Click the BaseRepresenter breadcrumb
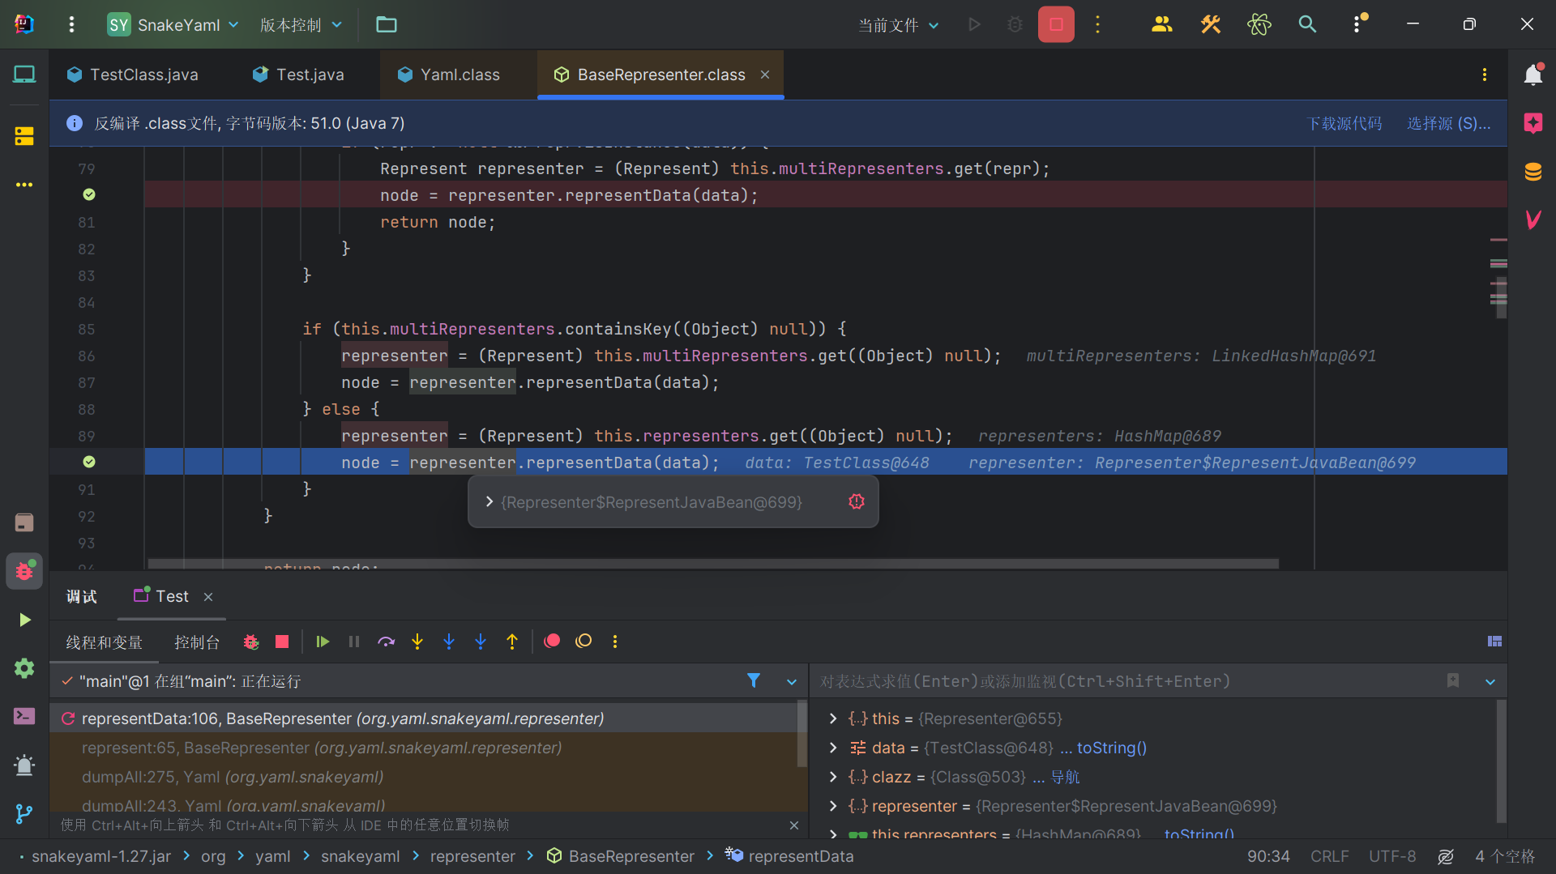Screen dimensions: 1556x874 [621, 856]
